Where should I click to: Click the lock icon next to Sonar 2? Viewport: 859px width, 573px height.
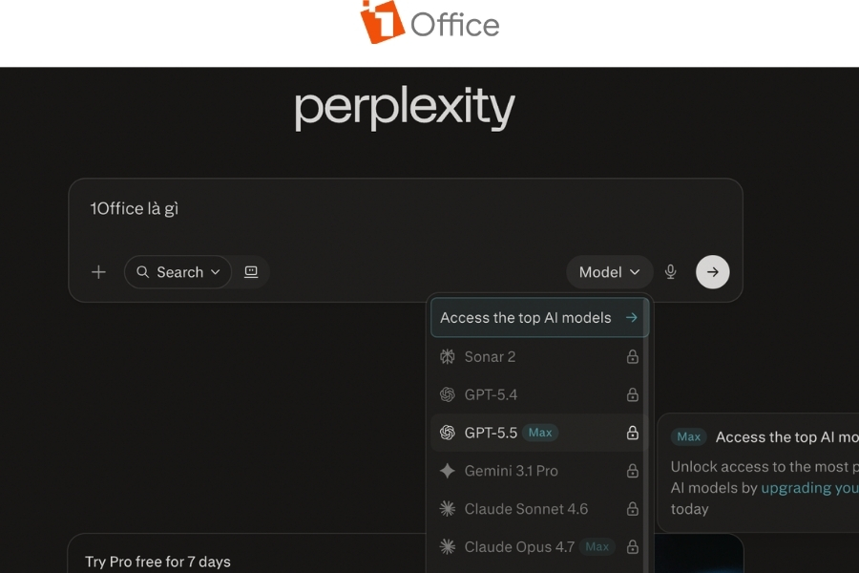tap(633, 357)
